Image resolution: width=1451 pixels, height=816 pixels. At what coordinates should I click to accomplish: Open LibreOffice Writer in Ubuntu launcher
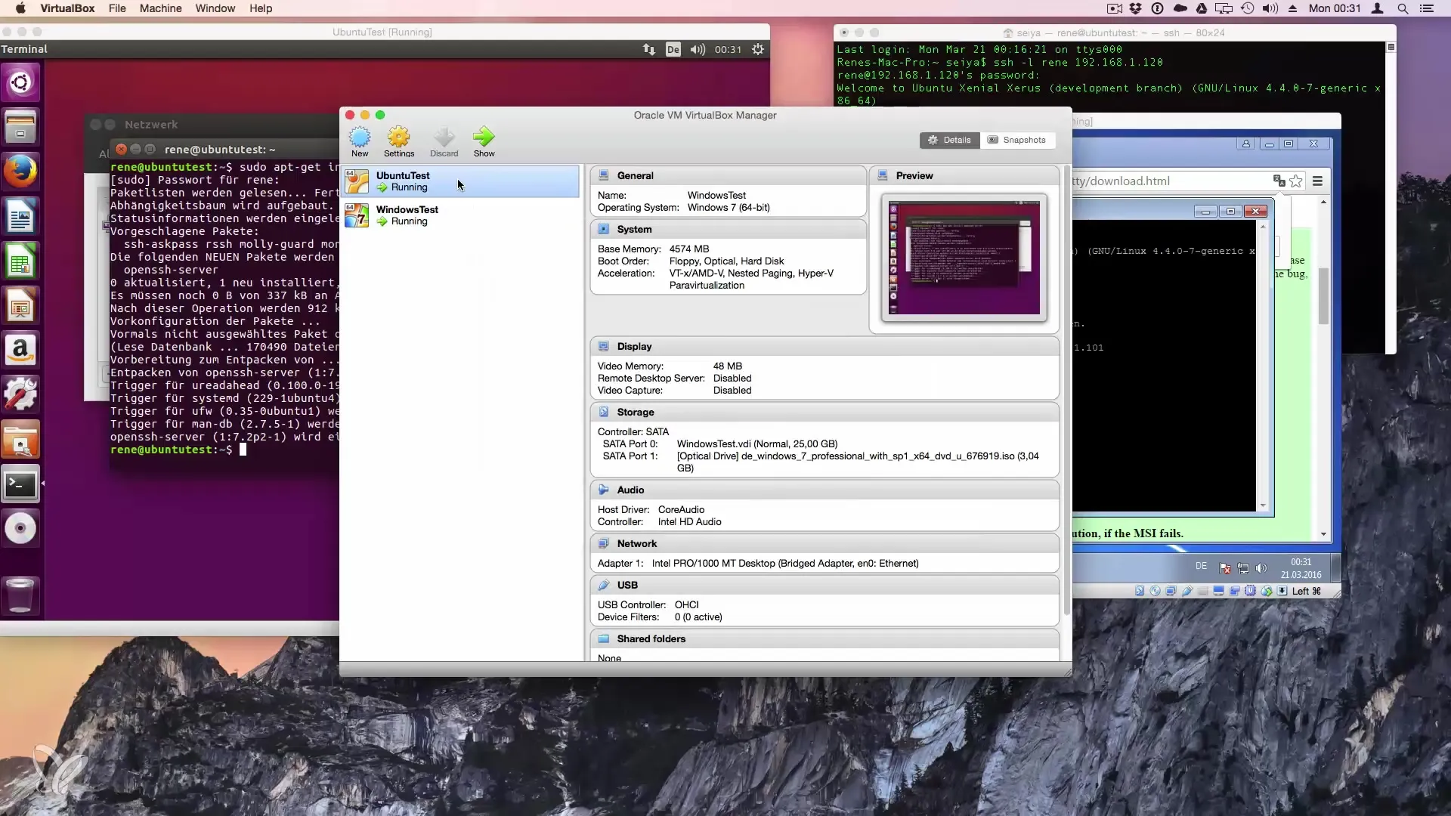pos(20,217)
